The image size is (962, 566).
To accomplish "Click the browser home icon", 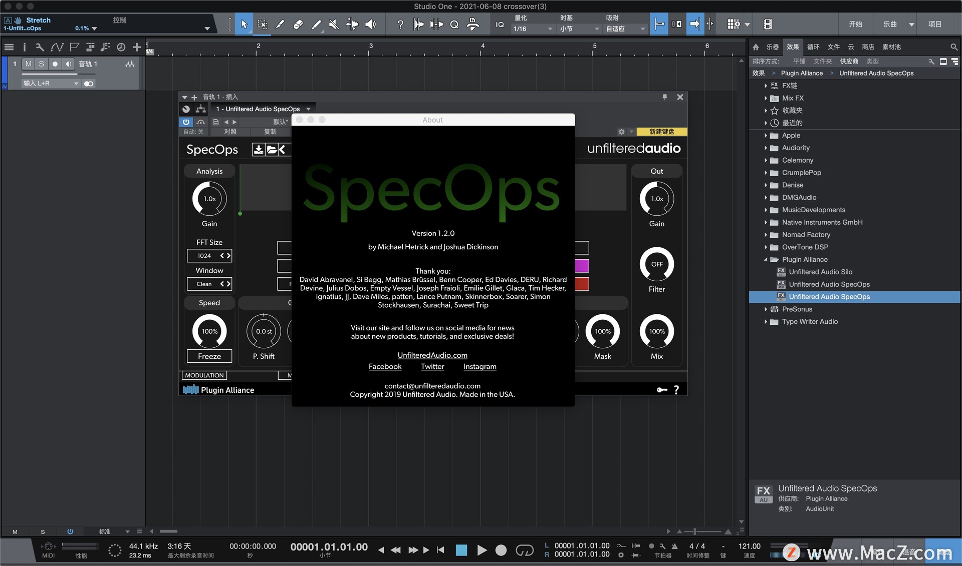I will point(756,47).
